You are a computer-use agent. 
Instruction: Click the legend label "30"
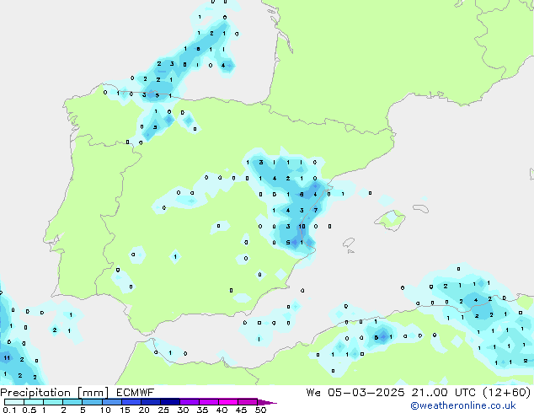[183, 410]
